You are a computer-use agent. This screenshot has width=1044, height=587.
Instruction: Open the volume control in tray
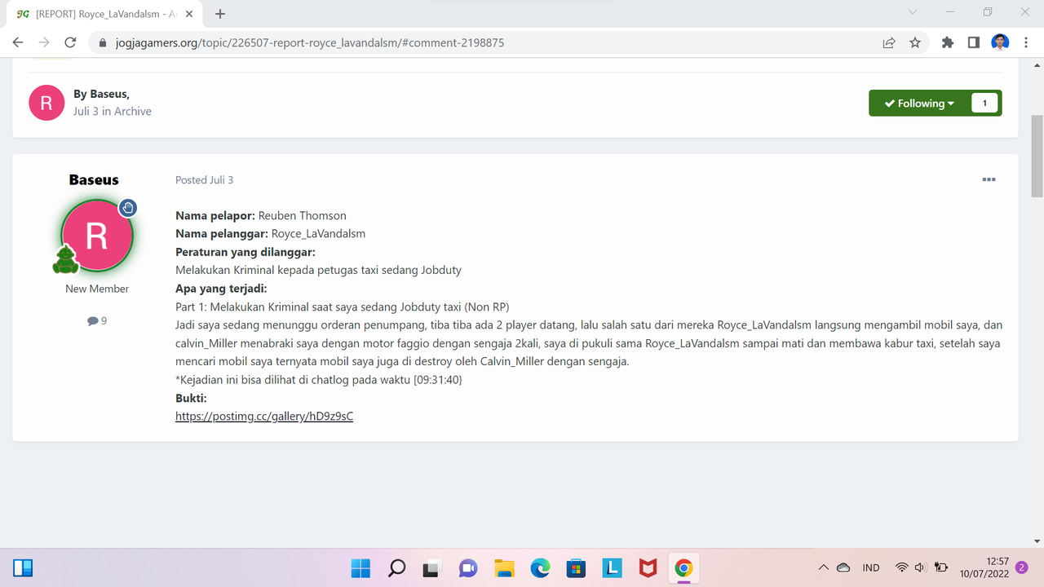point(921,567)
